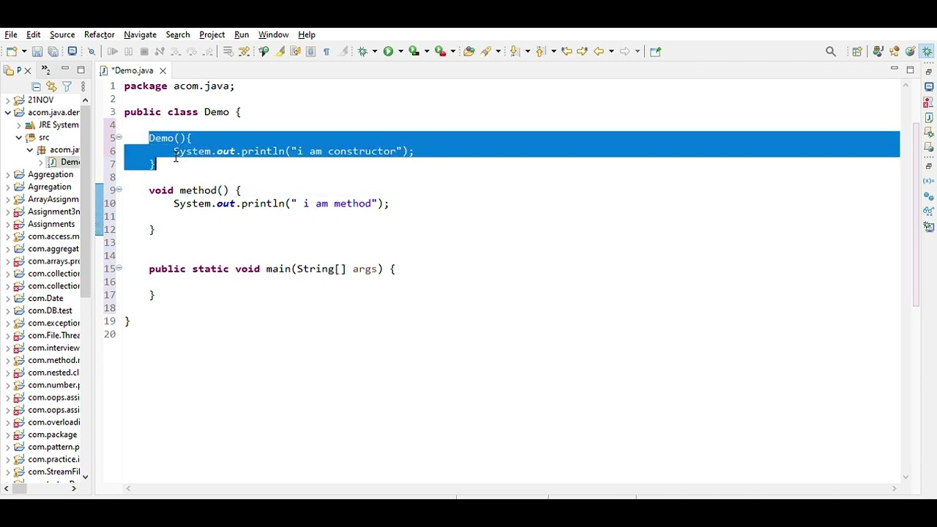
Task: Expand the JRE System Library node
Action: pos(19,125)
